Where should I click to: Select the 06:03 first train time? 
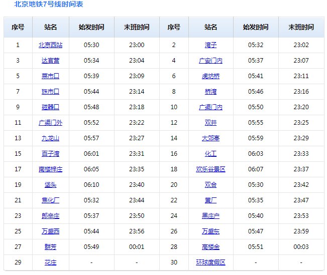pyautogui.click(x=256, y=154)
